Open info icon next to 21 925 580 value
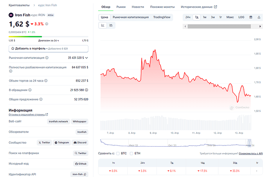The image size is (270, 177). [86, 90]
